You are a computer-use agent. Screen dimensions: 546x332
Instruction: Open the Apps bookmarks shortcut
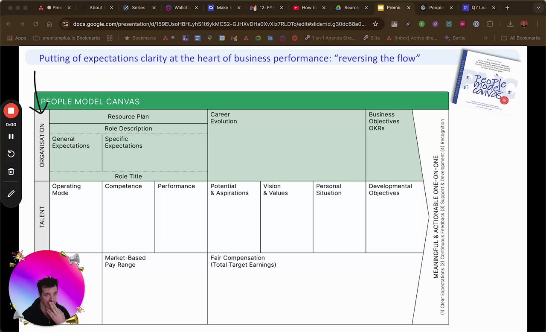click(x=17, y=38)
